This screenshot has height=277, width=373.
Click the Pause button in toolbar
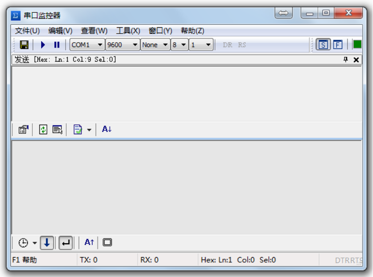pos(57,45)
